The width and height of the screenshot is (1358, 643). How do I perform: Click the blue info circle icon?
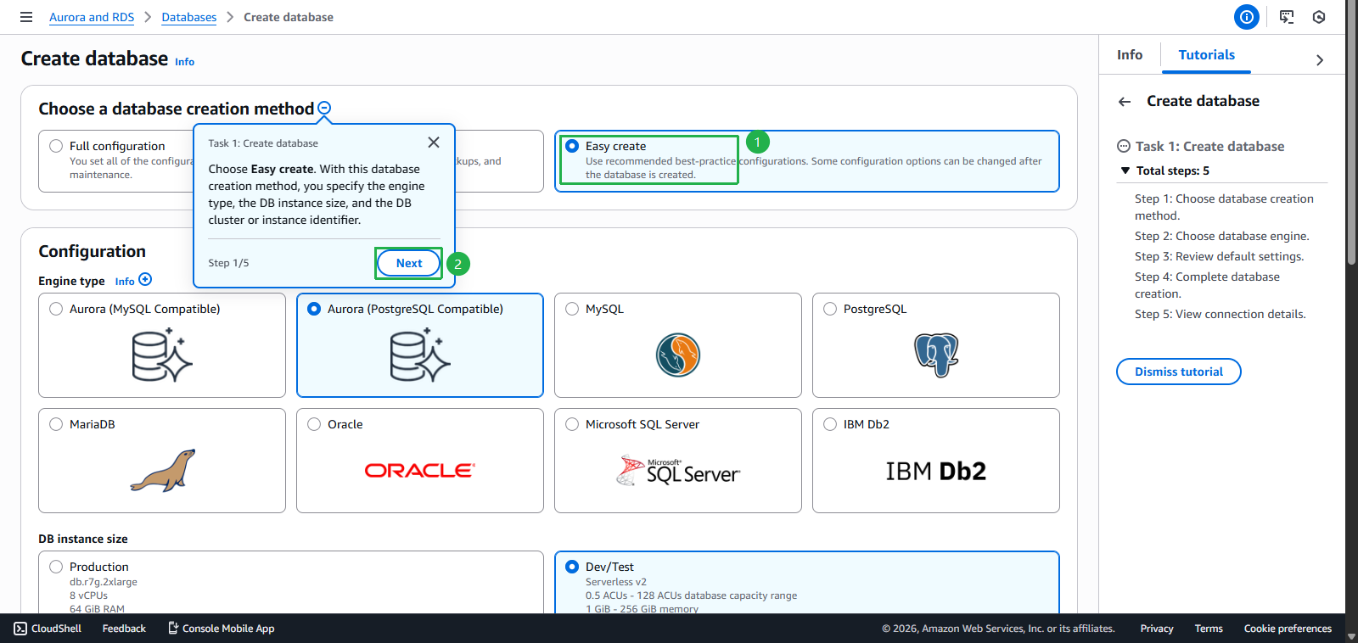(1246, 17)
